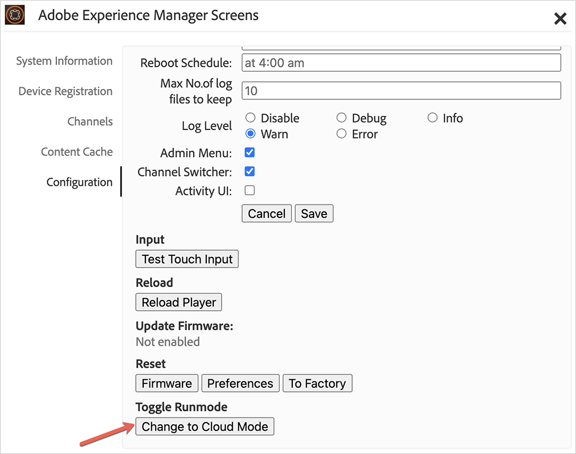
Task: Choose the Debug log level option
Action: (x=342, y=118)
